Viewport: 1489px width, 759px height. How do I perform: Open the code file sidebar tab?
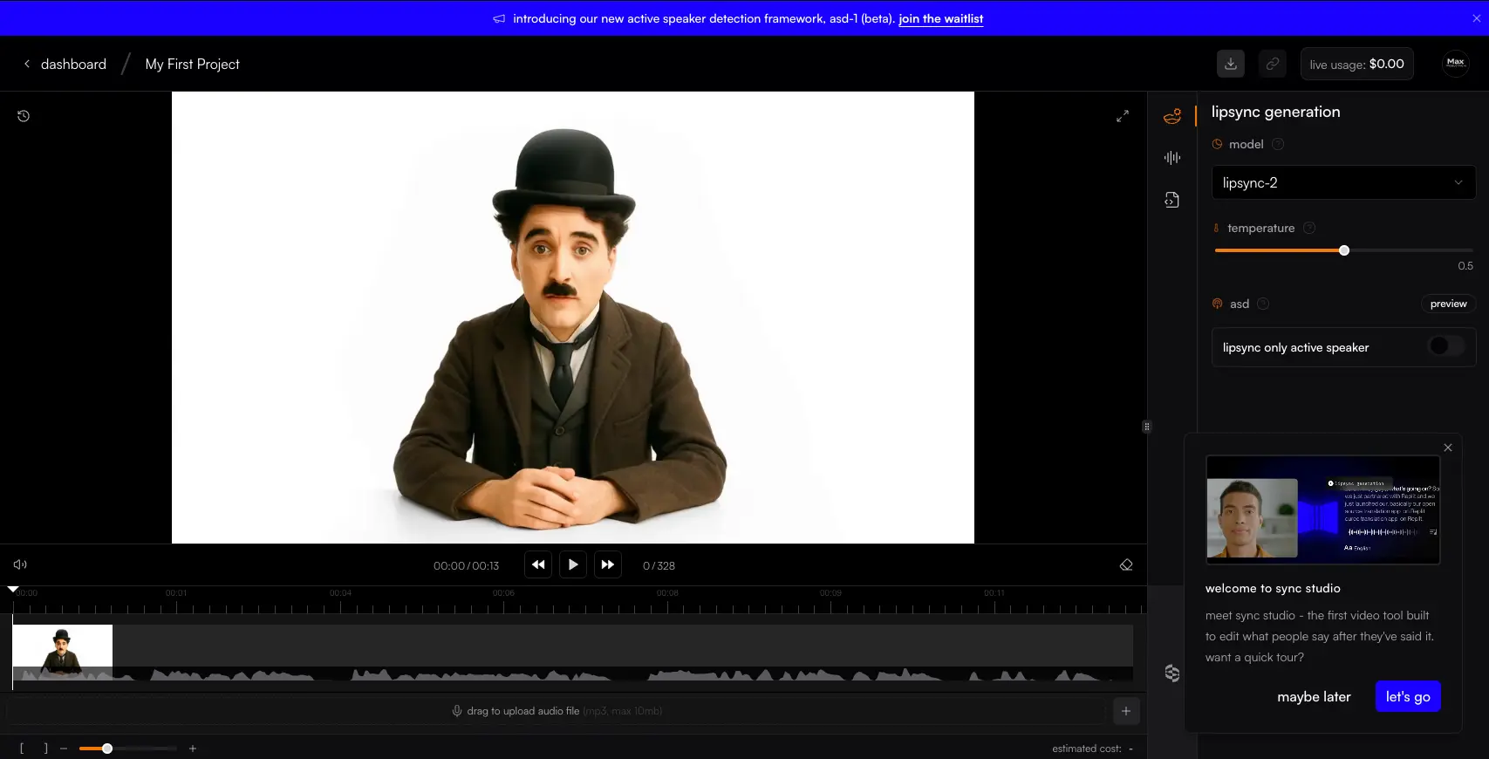click(x=1172, y=200)
